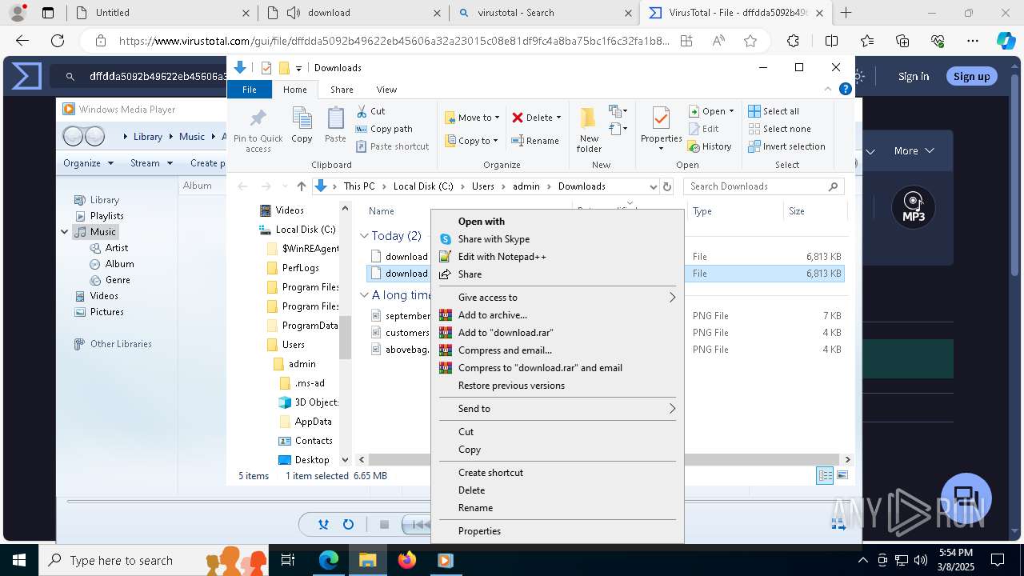Image resolution: width=1024 pixels, height=576 pixels.
Task: Click the Windows Start button
Action: pyautogui.click(x=18, y=560)
